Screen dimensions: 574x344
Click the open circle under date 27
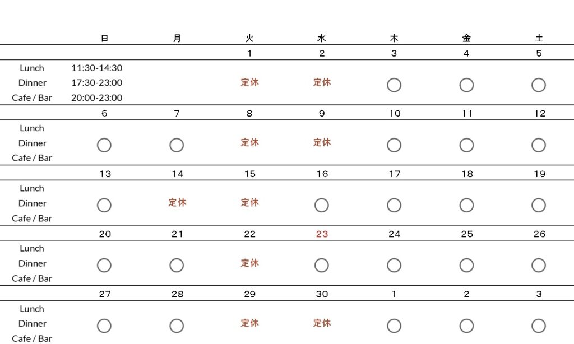(x=104, y=326)
